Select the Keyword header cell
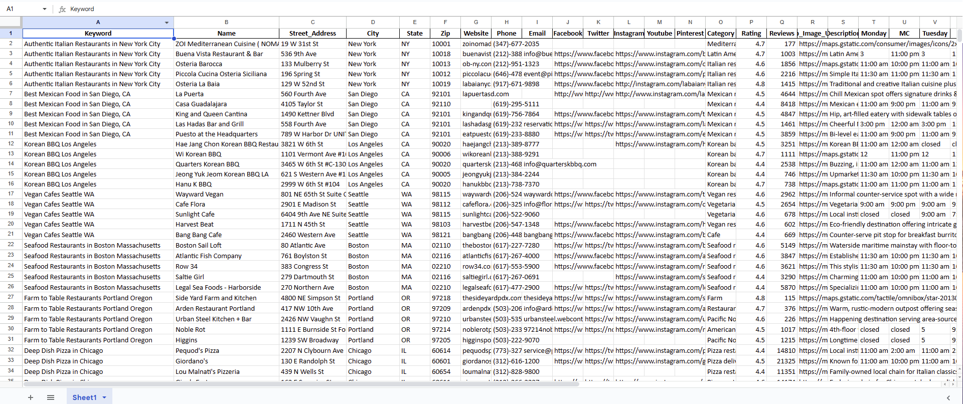The width and height of the screenshot is (963, 404). (98, 33)
